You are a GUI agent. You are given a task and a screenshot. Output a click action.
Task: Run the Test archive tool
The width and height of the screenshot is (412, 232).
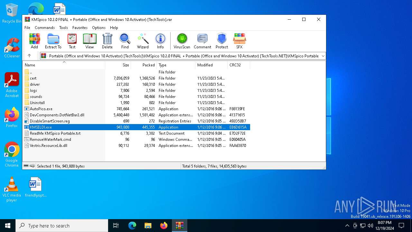coord(72,41)
